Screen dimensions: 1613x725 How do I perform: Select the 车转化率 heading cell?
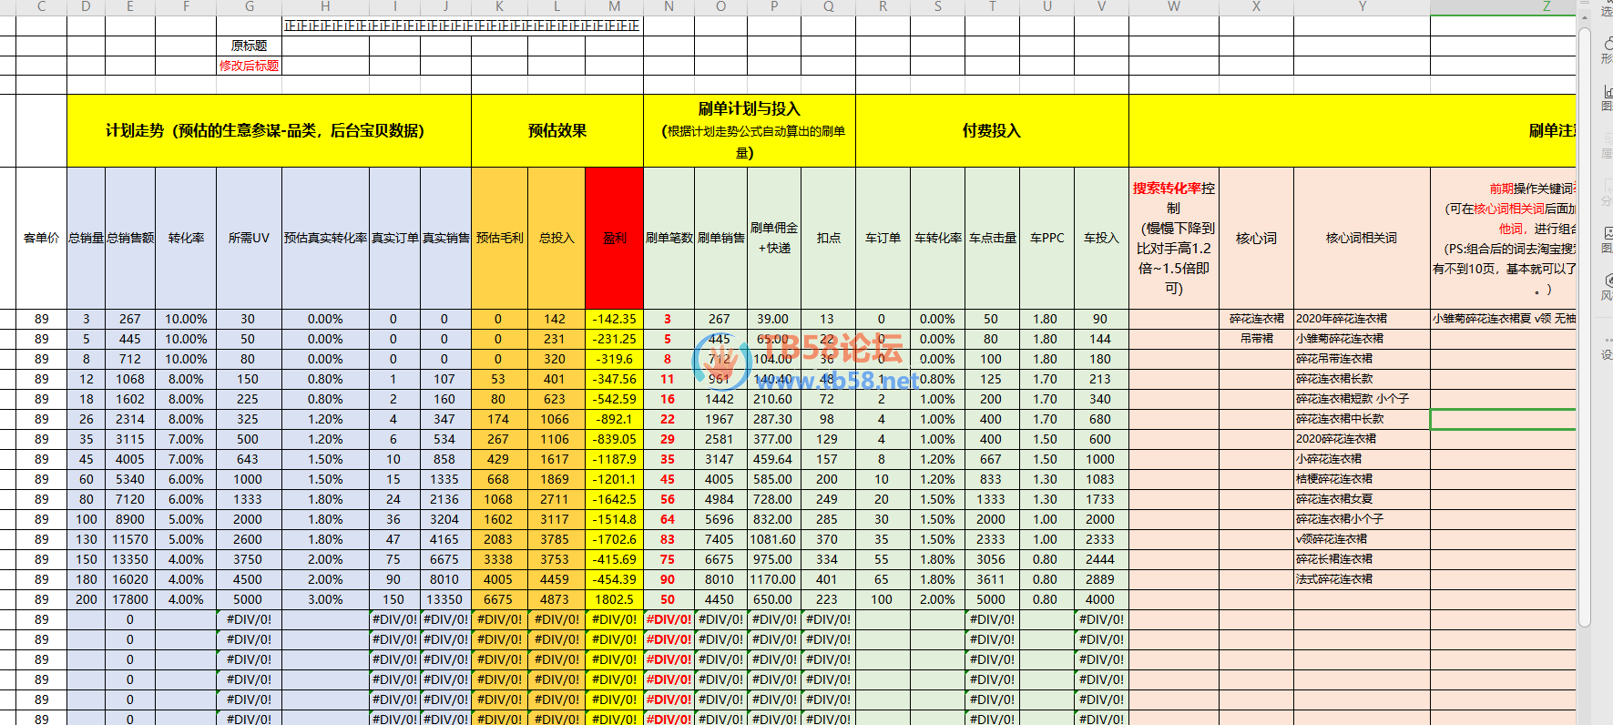click(x=938, y=238)
